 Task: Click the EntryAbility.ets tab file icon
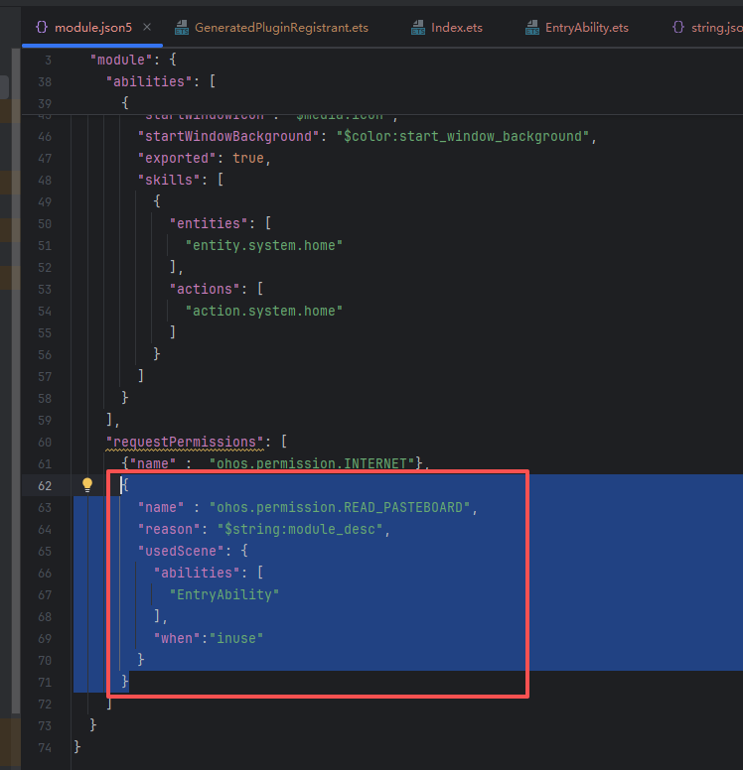pos(531,27)
